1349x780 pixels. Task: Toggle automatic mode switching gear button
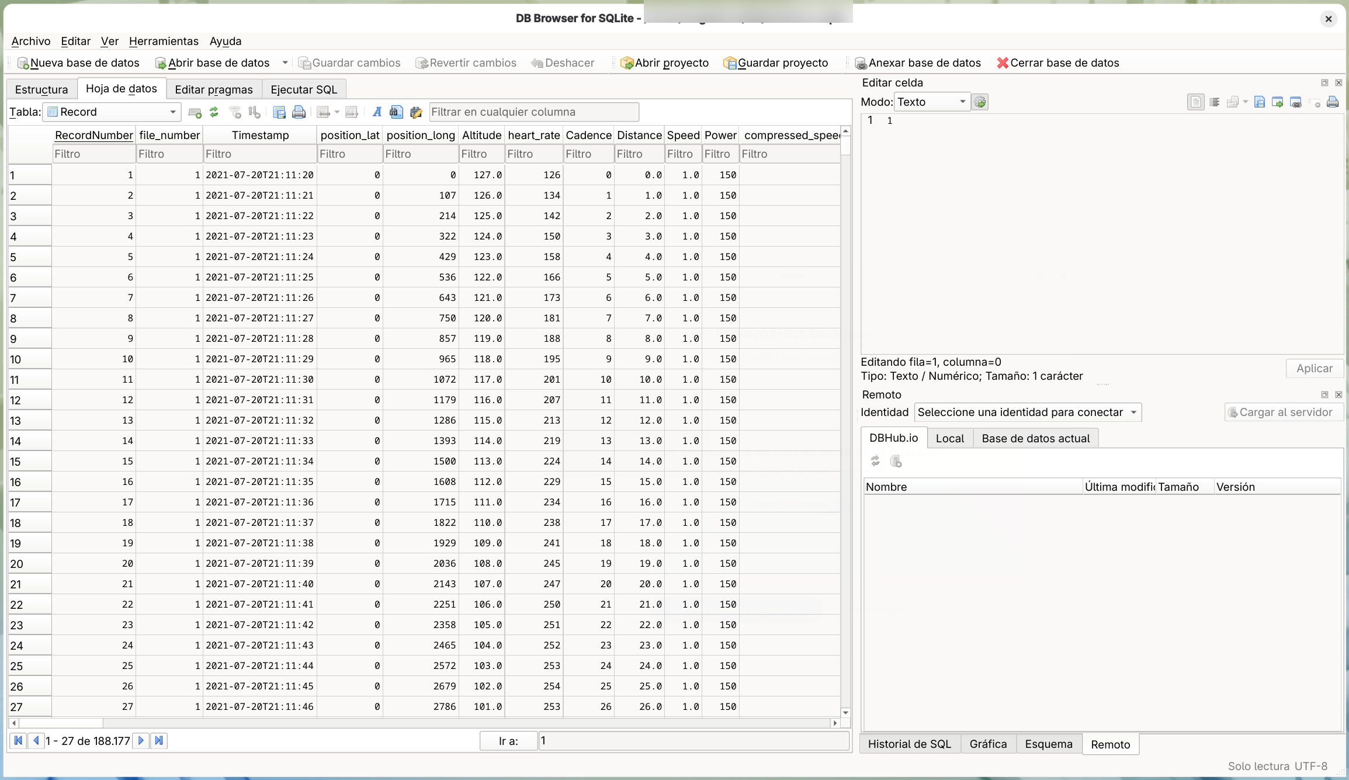coord(980,102)
